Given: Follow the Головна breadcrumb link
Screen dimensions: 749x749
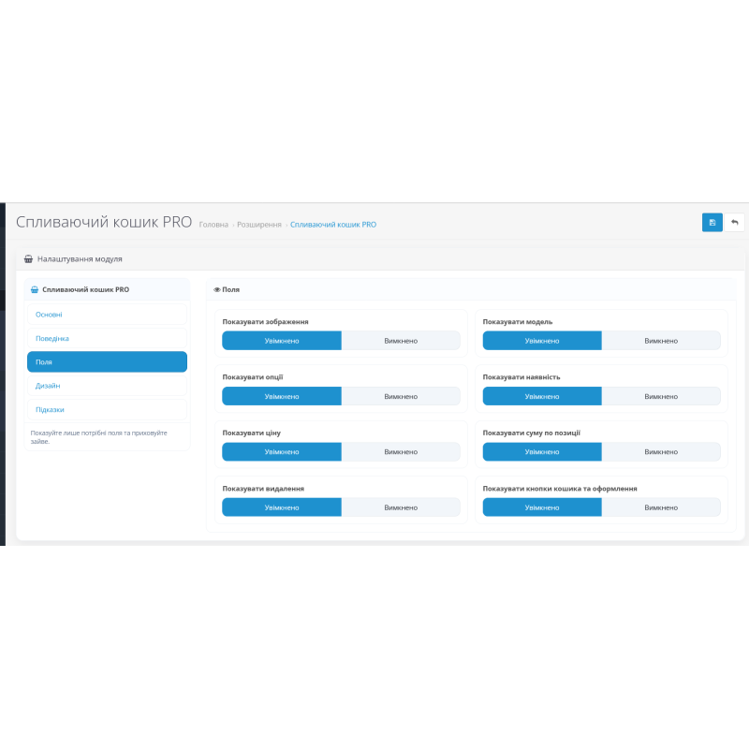Looking at the screenshot, I should (213, 225).
